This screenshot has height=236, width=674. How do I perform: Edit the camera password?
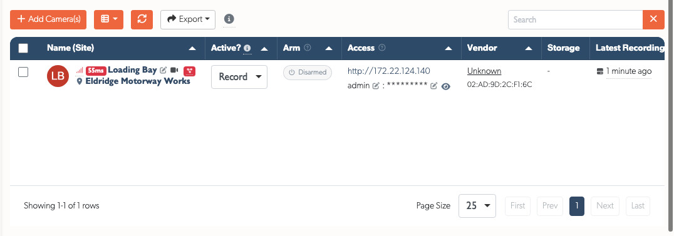pos(433,86)
